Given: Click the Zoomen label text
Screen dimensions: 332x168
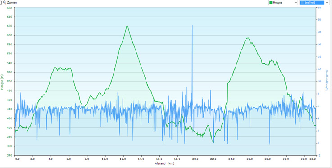Looking at the screenshot, I should (x=12, y=3).
